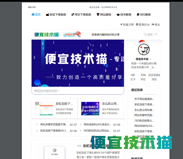
Task: Open thumbnail of 怎么防止网... card
Action: pyautogui.click(x=90, y=109)
